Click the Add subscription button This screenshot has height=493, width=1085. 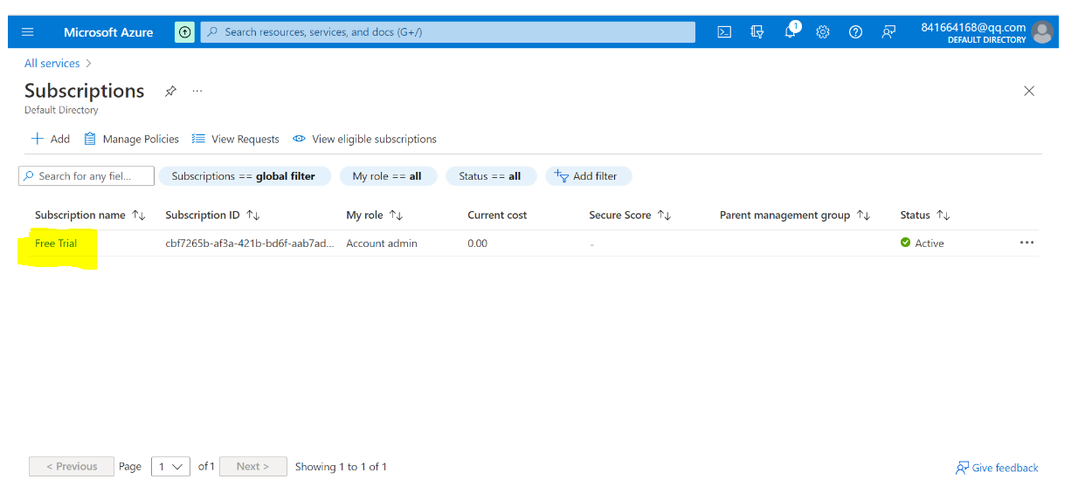pos(51,139)
